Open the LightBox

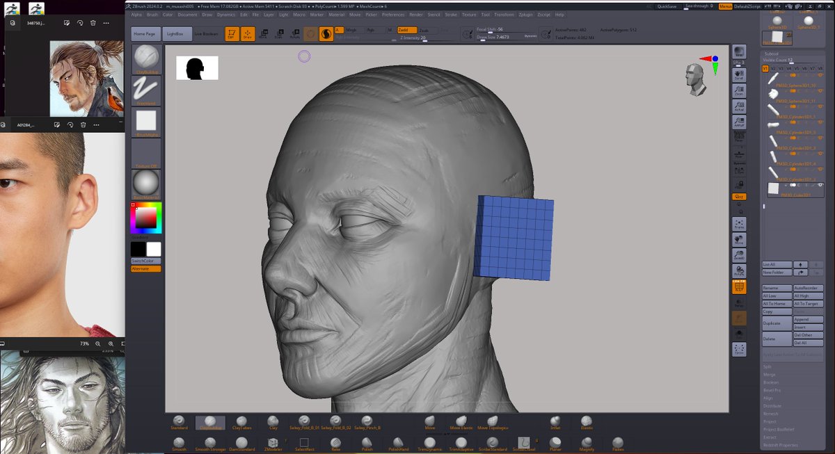(176, 34)
